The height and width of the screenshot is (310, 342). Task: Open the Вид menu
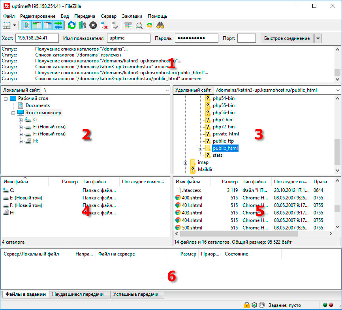click(65, 16)
